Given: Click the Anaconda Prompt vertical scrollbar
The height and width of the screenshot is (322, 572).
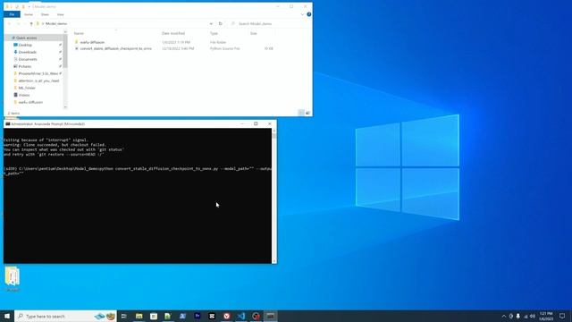Looking at the screenshot, I should coord(274,196).
